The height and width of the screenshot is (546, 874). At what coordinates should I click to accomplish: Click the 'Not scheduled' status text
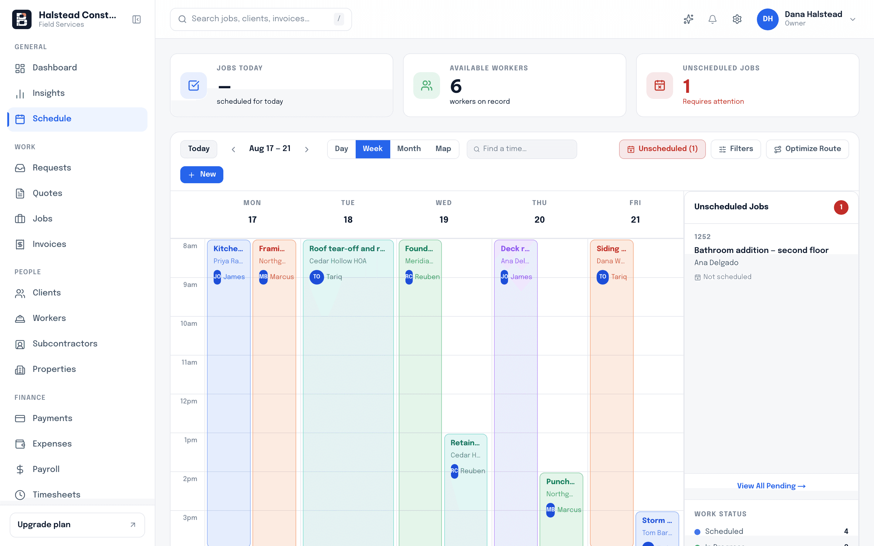727,277
